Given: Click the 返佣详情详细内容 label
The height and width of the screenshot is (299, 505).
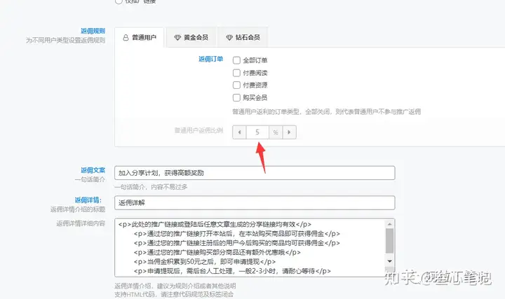Looking at the screenshot, I should tap(81, 223).
